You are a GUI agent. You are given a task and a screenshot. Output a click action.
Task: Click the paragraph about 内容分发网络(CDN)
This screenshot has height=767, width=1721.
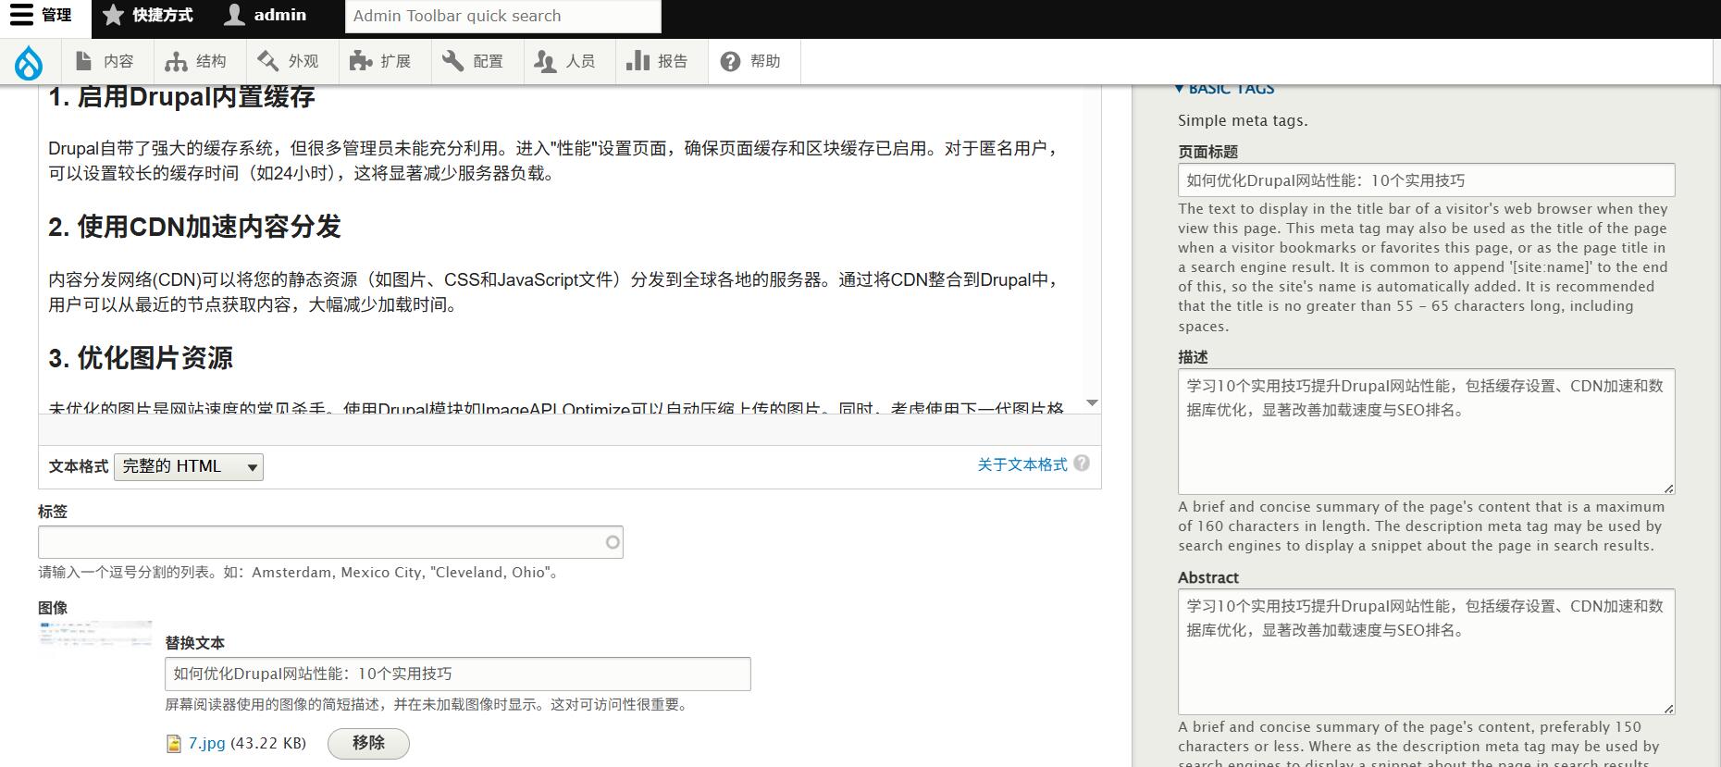click(554, 292)
